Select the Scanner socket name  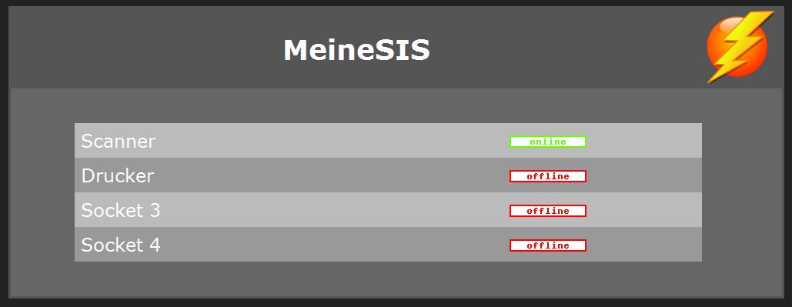[119, 142]
